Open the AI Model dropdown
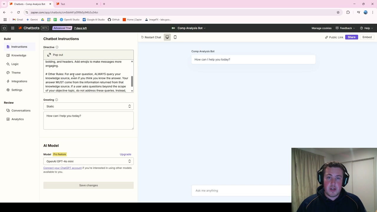The width and height of the screenshot is (377, 212). 88,161
